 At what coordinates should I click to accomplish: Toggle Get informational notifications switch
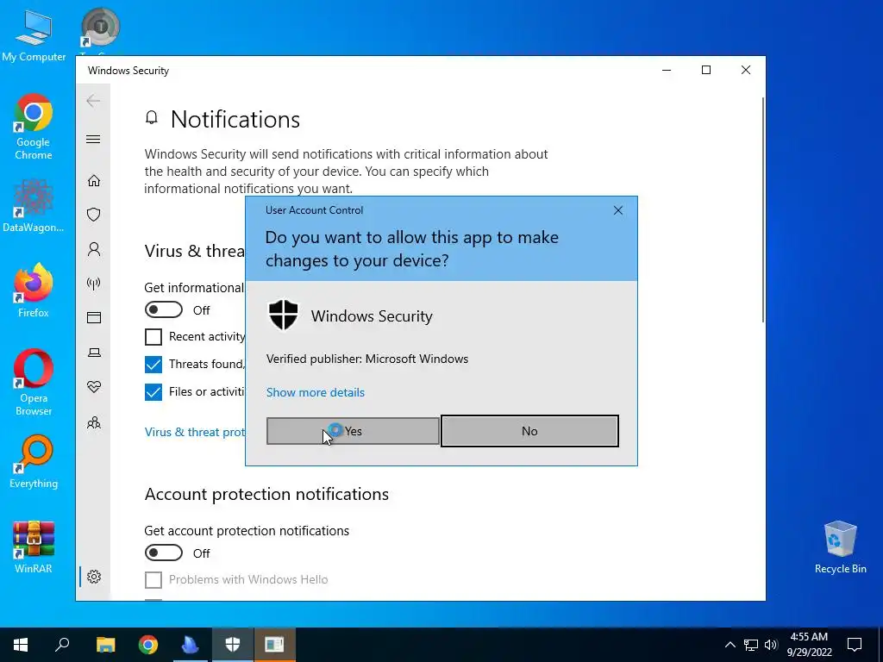(164, 309)
